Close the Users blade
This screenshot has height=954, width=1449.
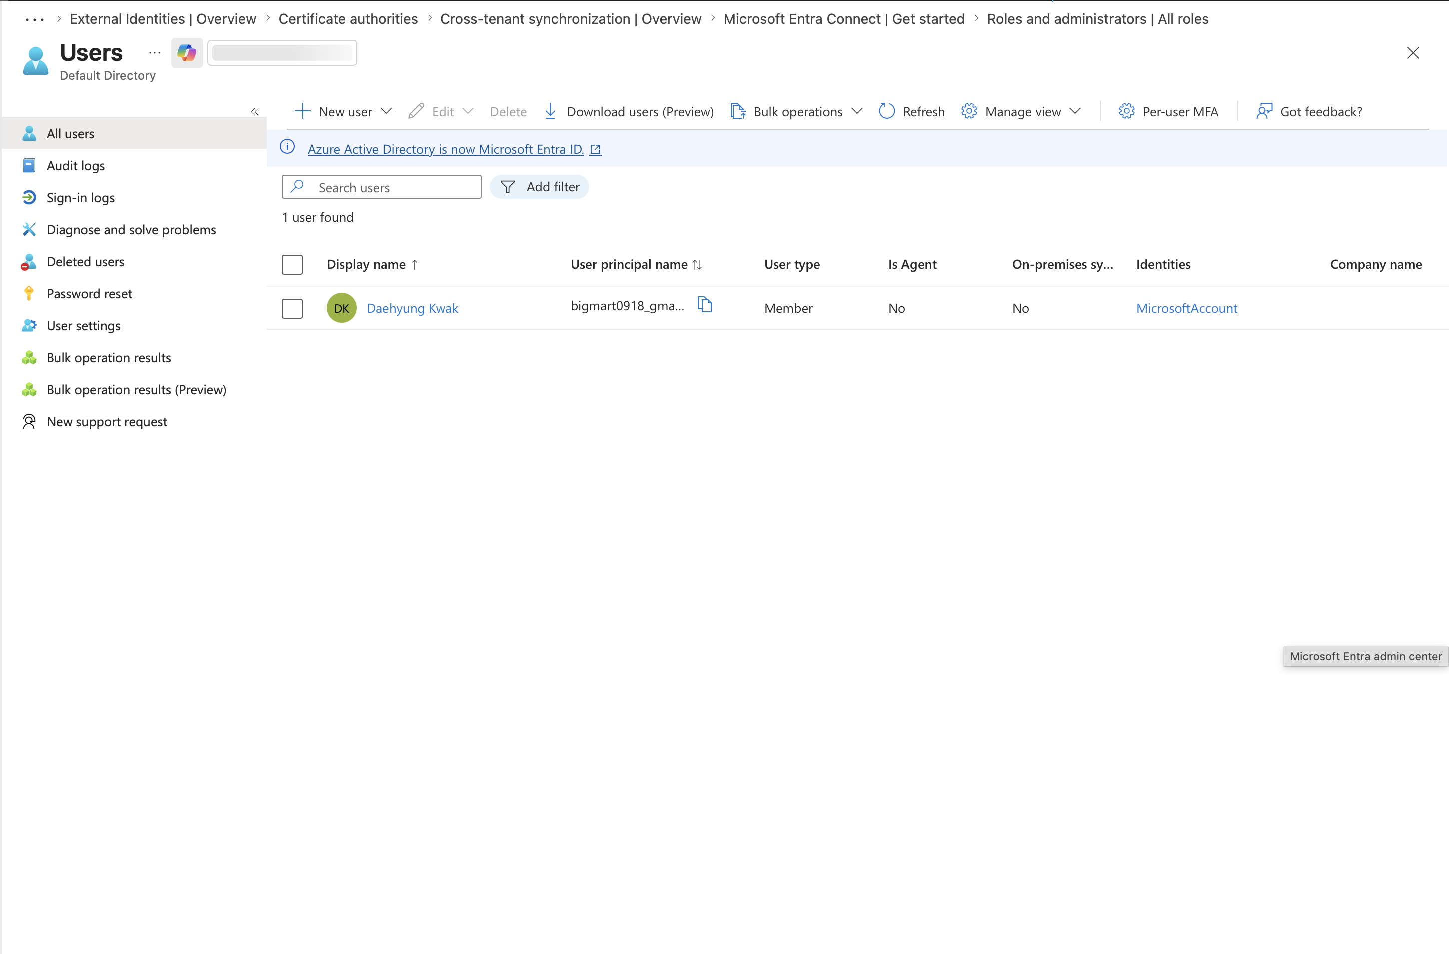[1413, 53]
